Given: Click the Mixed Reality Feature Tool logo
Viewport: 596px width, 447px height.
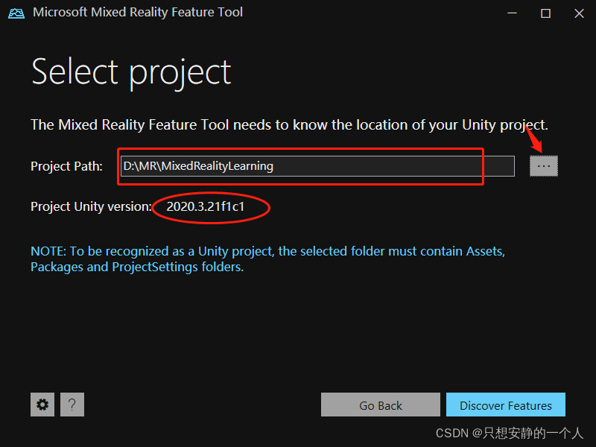Looking at the screenshot, I should [16, 13].
